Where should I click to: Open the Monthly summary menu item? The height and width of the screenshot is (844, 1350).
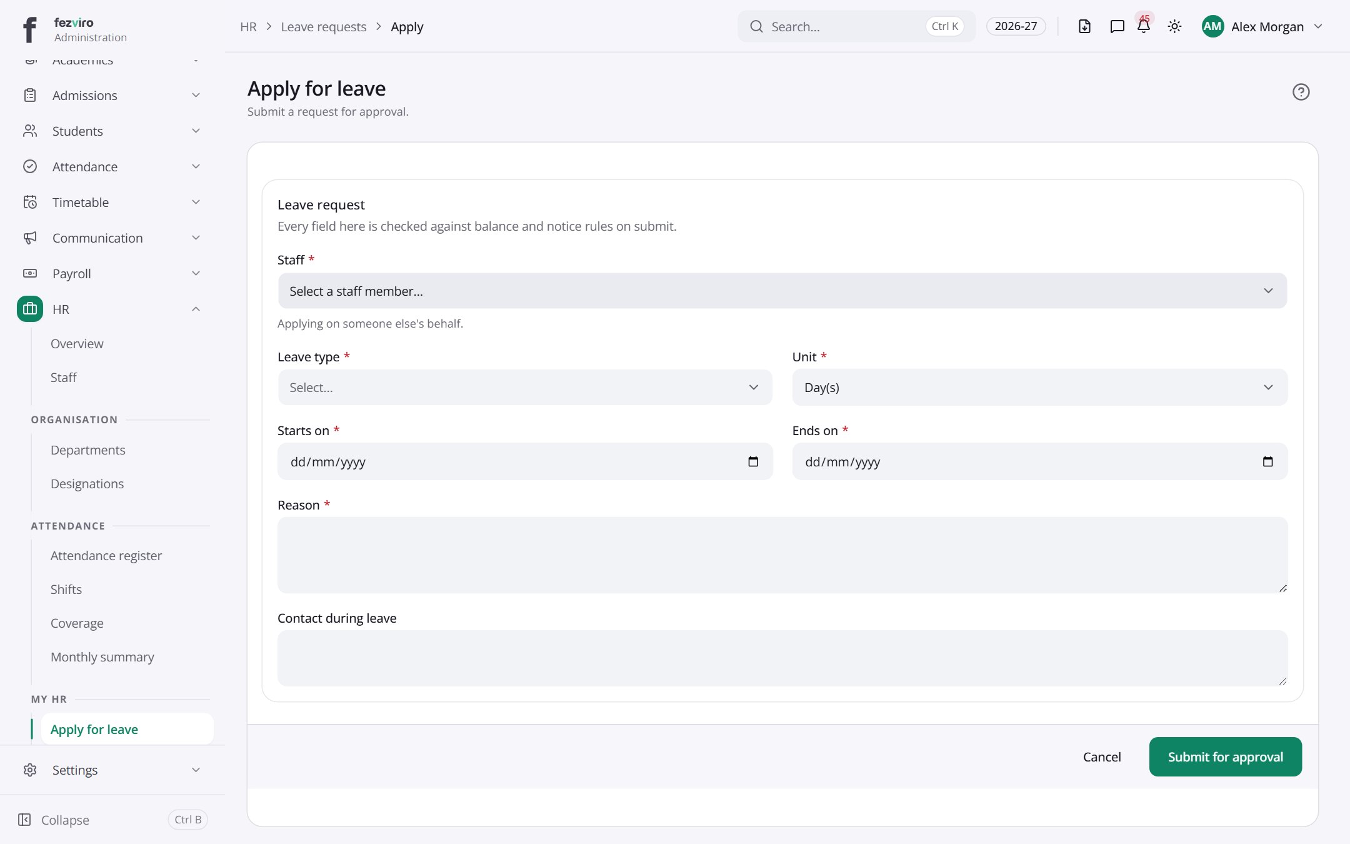click(102, 656)
